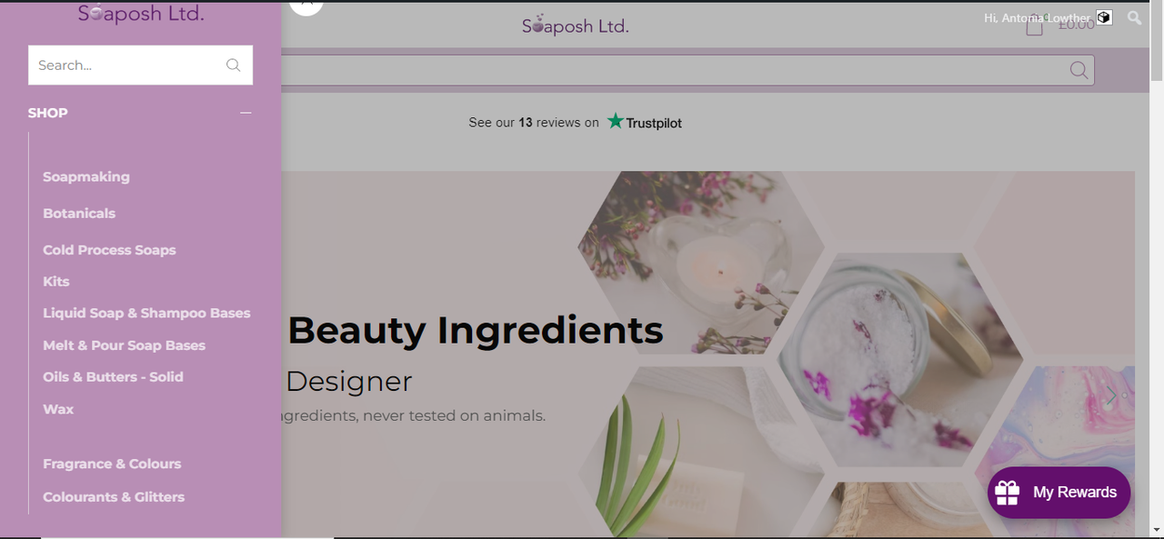Advance the banner with the right arrow
The image size is (1164, 539).
(1111, 395)
